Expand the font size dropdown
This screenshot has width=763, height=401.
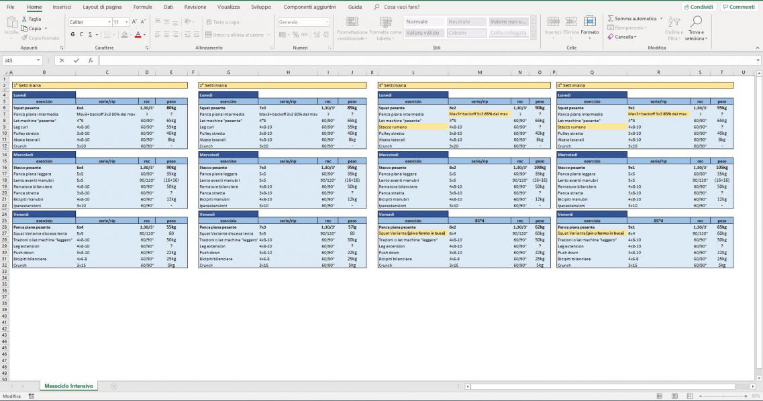(x=127, y=22)
